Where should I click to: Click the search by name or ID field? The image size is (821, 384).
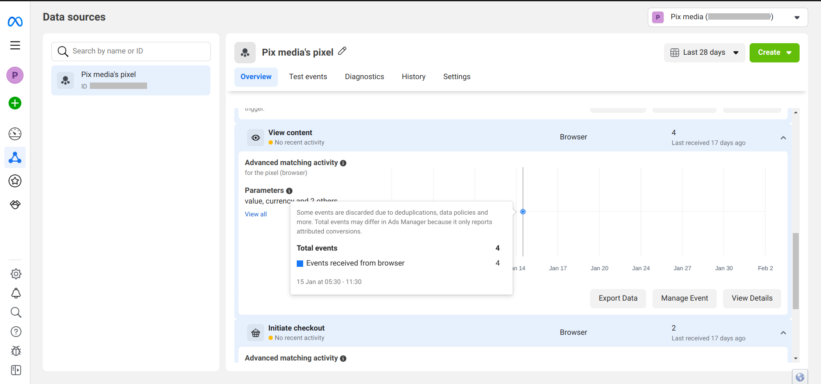[x=137, y=51]
